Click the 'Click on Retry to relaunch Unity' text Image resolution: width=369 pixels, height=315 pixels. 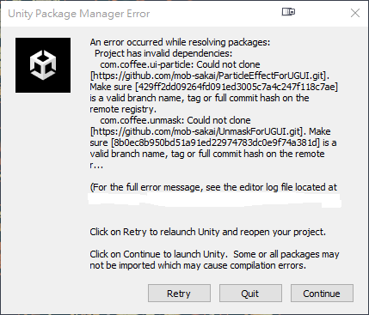click(208, 232)
